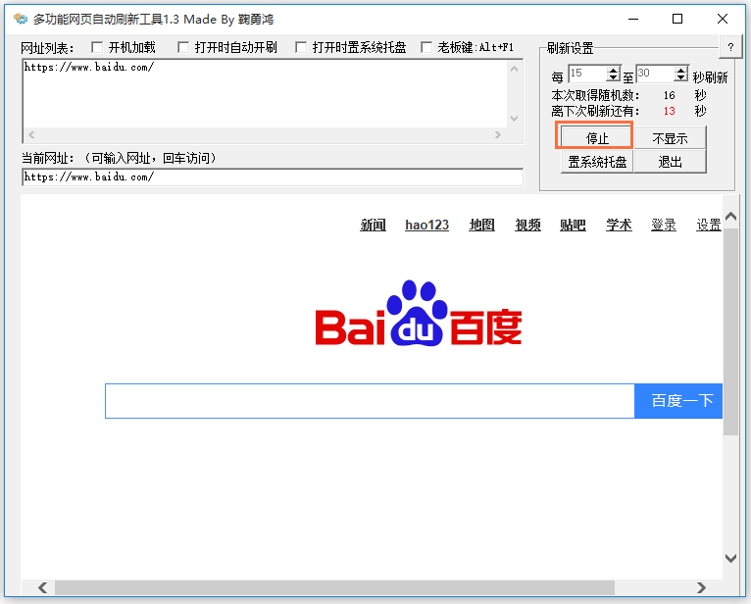The width and height of the screenshot is (751, 604).
Task: Open the 设置 link
Action: [x=709, y=225]
